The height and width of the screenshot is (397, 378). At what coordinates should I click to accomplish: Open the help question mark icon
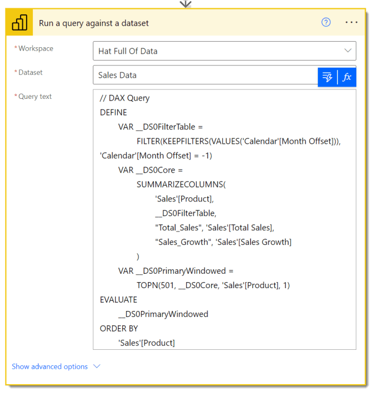[326, 22]
